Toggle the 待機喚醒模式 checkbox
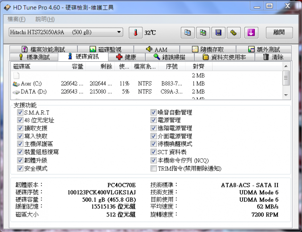Image resolution: width=302 pixels, height=232 pixels. point(153,144)
